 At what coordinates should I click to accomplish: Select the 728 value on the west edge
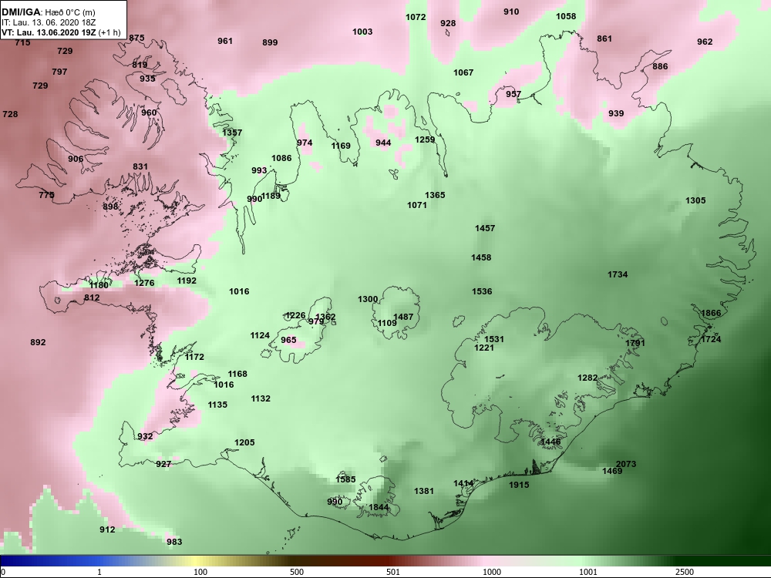10,114
